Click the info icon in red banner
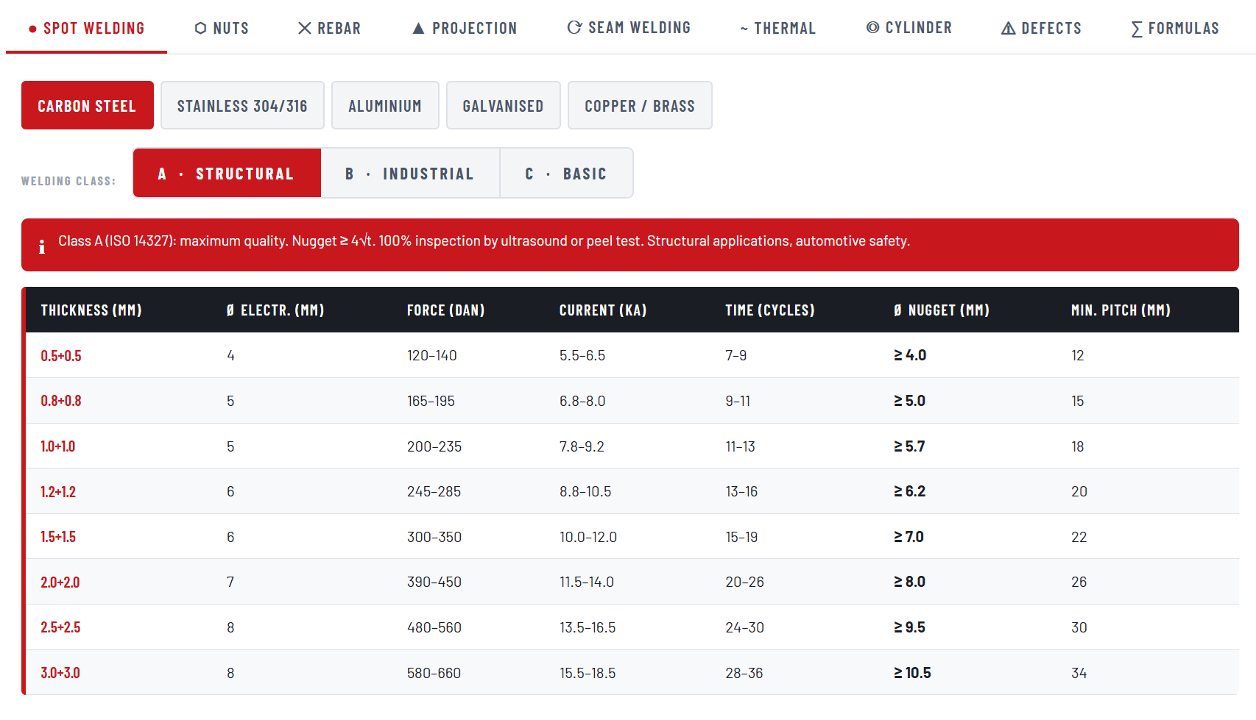This screenshot has width=1256, height=720. 42,246
